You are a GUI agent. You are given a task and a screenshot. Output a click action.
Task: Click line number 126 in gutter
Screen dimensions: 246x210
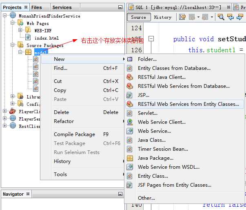pos(136,50)
